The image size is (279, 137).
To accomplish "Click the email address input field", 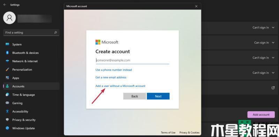I will [132, 61].
